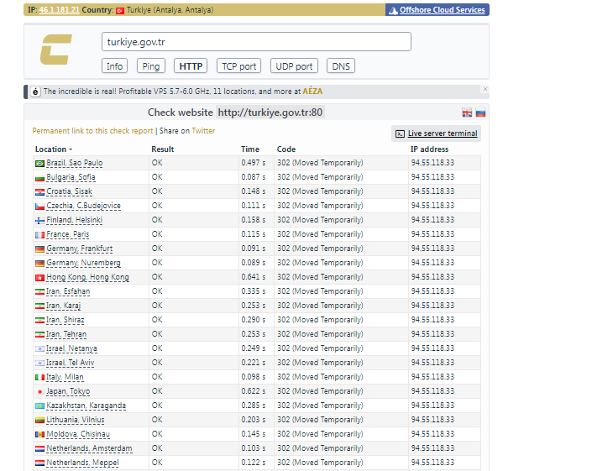Click the Kazakhstan flag icon
This screenshot has height=471, width=592.
point(39,406)
